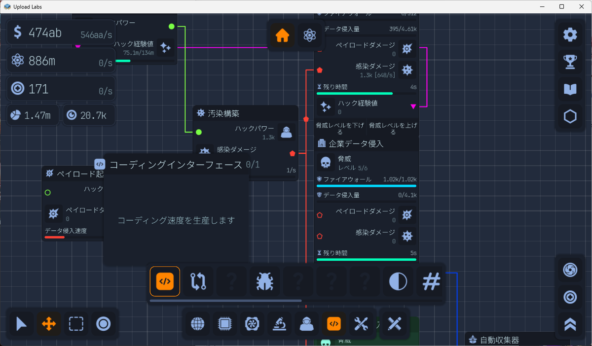Select the git branch sync node icon

(198, 281)
